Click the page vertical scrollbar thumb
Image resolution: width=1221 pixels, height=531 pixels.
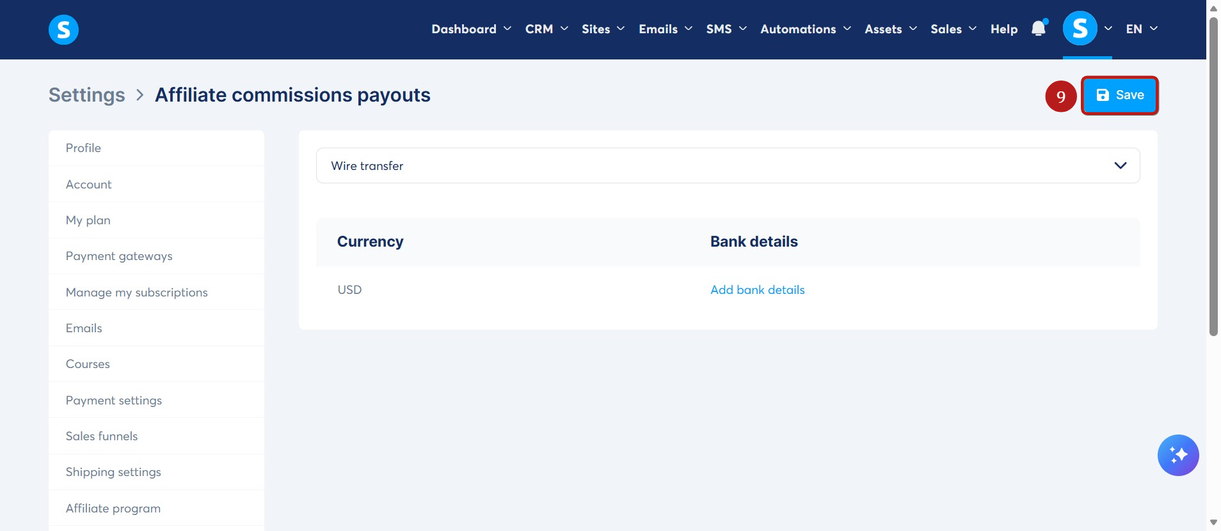tap(1213, 176)
